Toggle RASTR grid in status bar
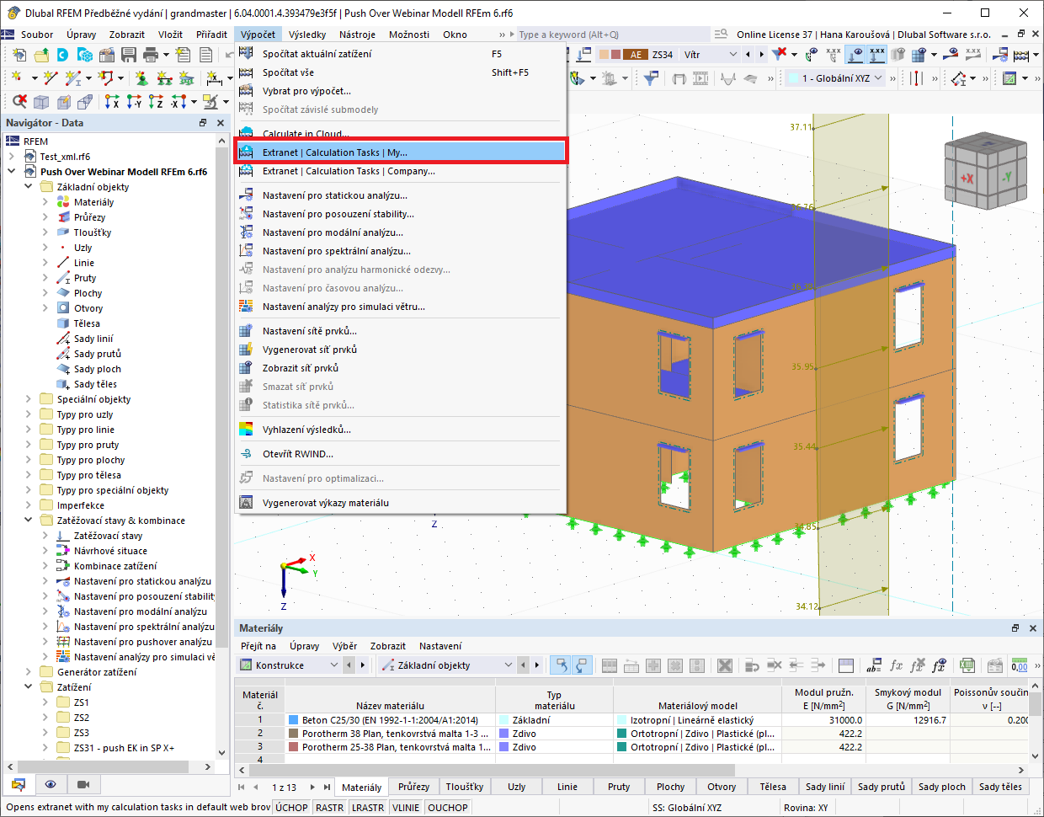This screenshot has width=1044, height=817. click(x=329, y=807)
